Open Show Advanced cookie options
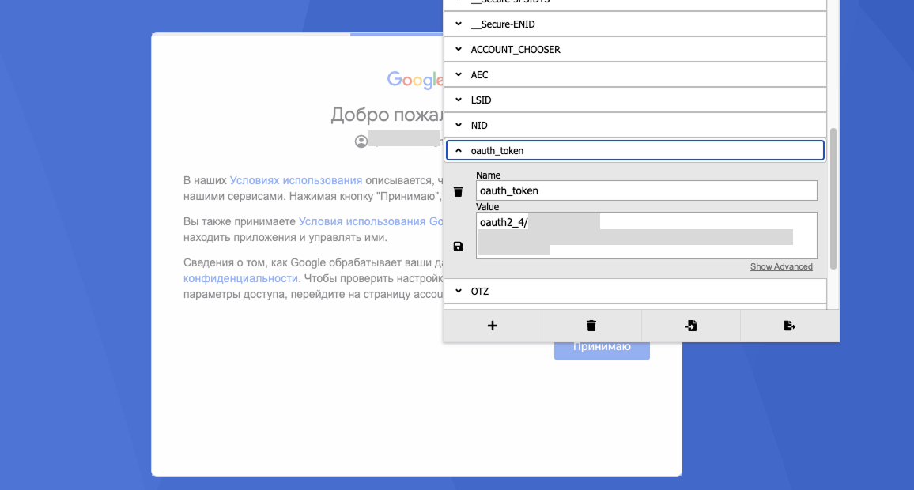 point(781,266)
